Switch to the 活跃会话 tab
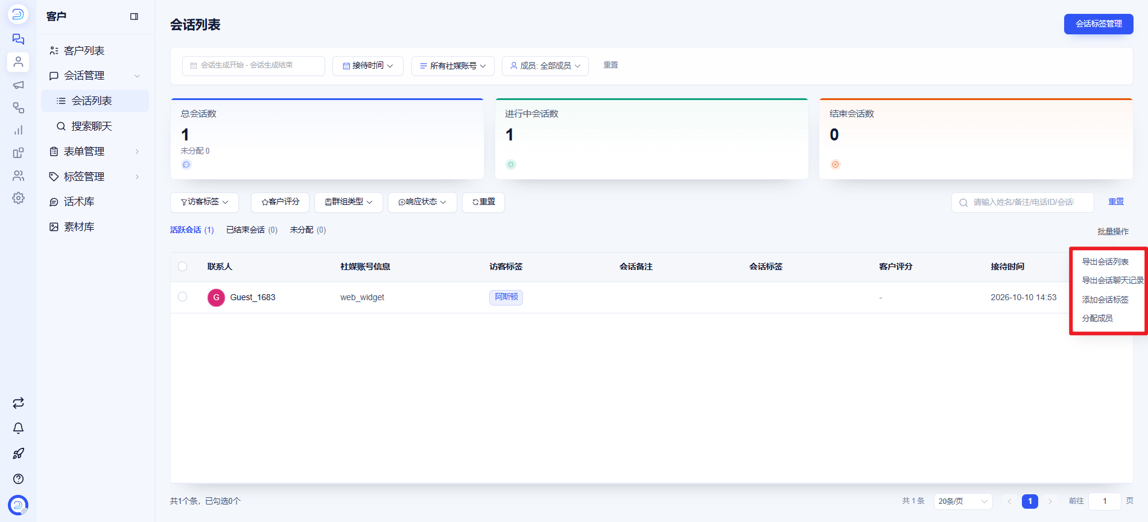Screen dimensions: 1148x522 click(192, 230)
